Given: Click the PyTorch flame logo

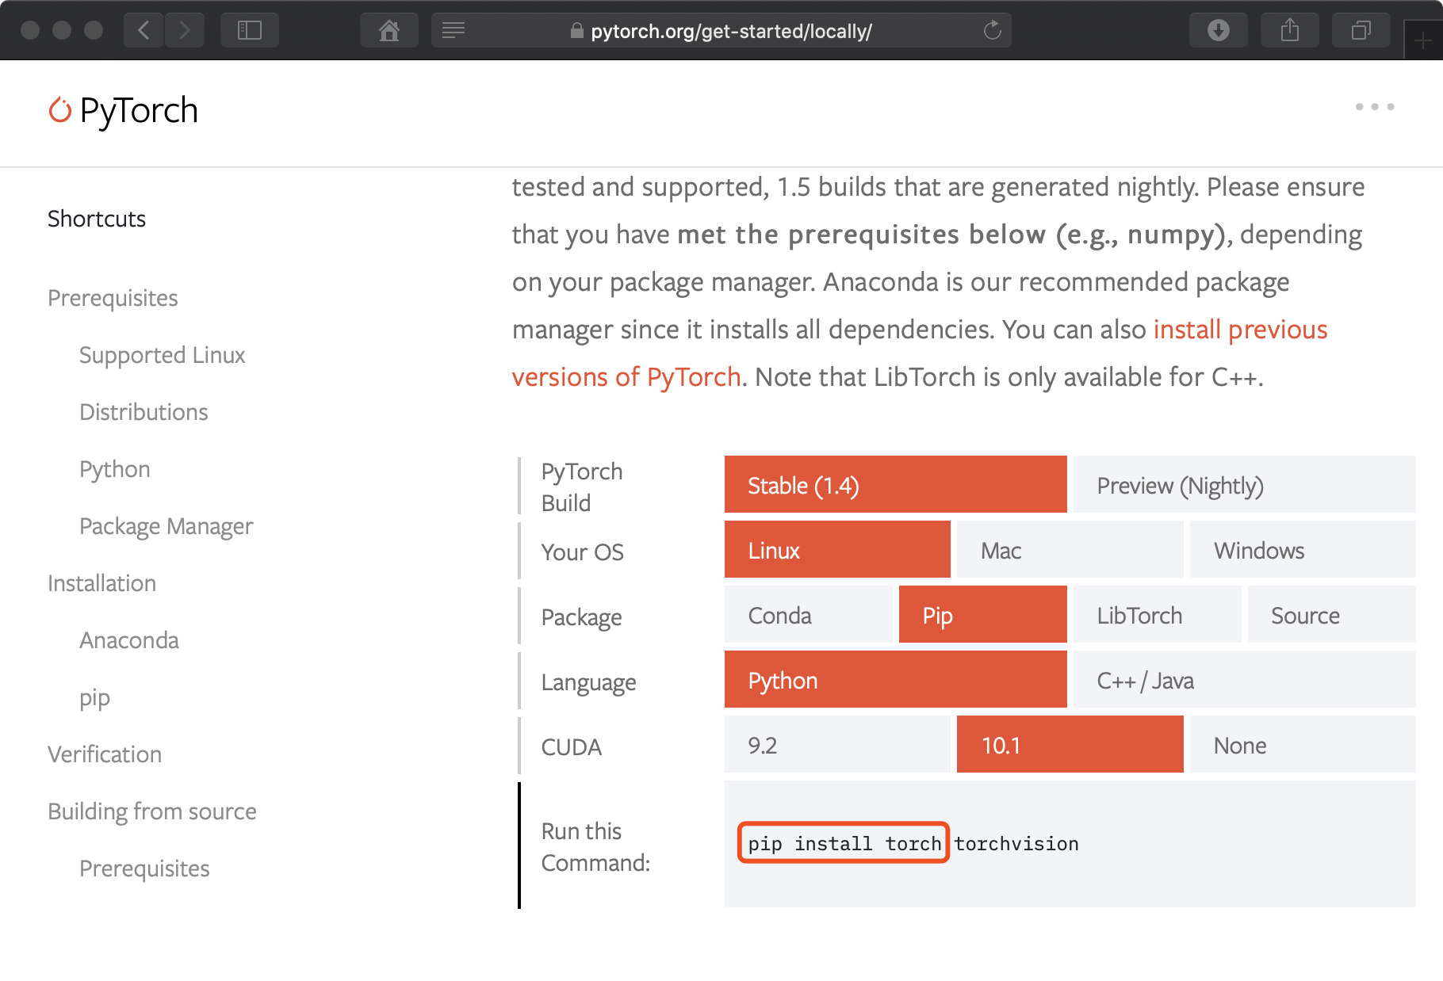Looking at the screenshot, I should 59,110.
